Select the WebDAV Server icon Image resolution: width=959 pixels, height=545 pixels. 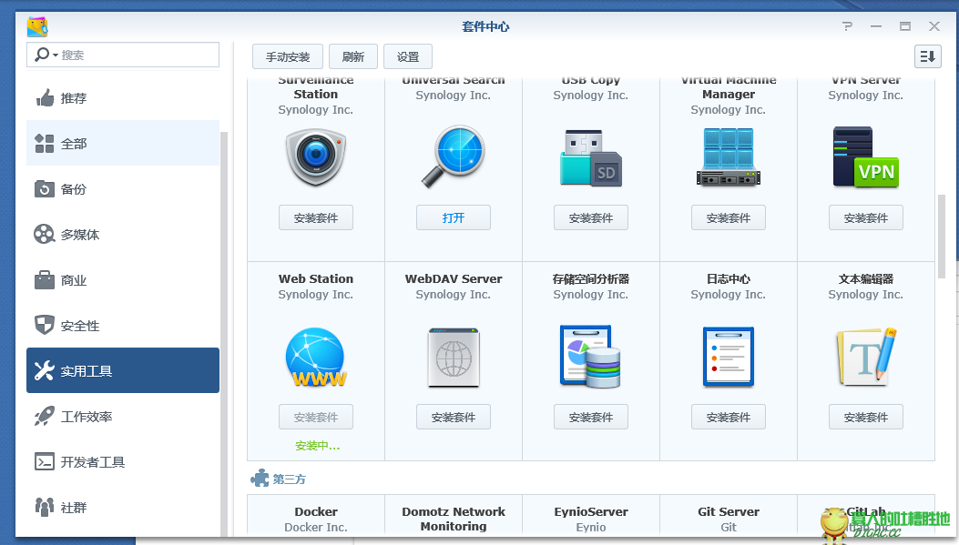[x=454, y=358]
